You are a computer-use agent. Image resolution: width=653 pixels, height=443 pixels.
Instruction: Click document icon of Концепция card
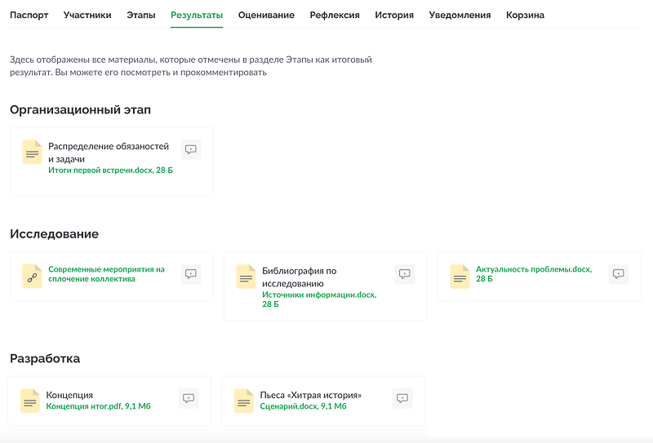point(30,401)
